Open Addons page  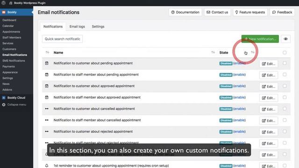point(7,90)
